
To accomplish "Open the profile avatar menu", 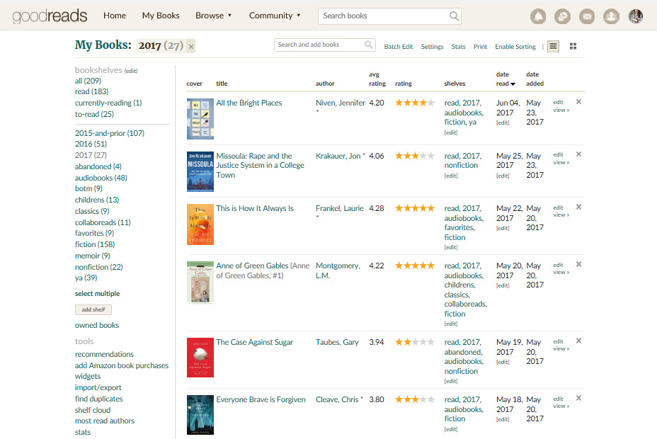I will coord(636,16).
